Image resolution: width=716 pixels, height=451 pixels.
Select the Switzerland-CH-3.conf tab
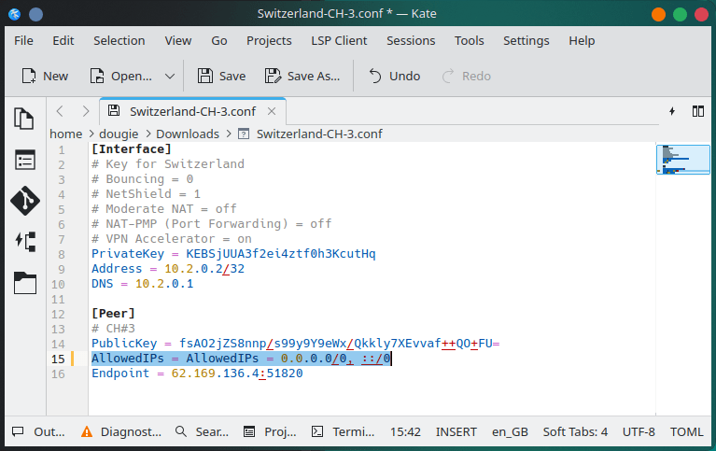(x=192, y=111)
